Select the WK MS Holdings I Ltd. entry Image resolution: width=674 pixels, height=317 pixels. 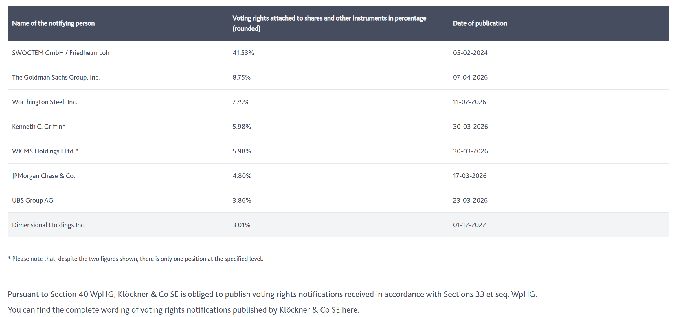[45, 151]
